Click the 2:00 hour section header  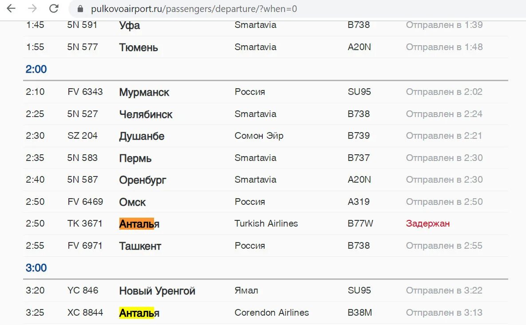pos(36,69)
